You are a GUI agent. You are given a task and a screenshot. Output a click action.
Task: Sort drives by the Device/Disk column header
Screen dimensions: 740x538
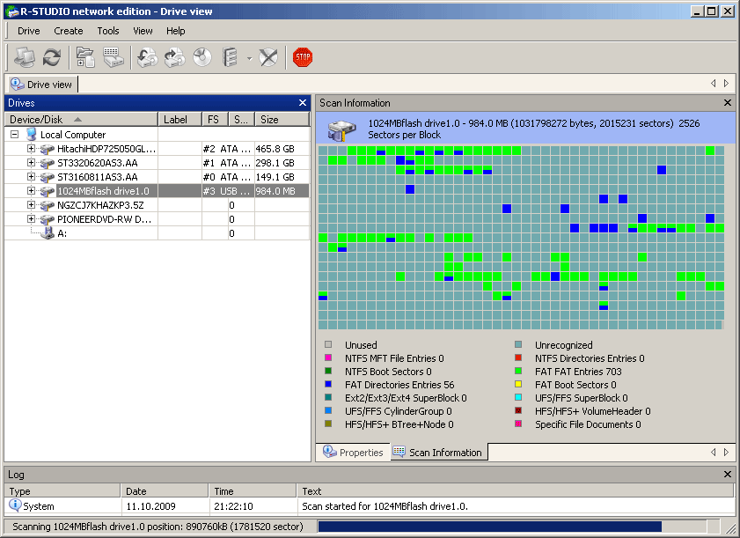click(82, 120)
